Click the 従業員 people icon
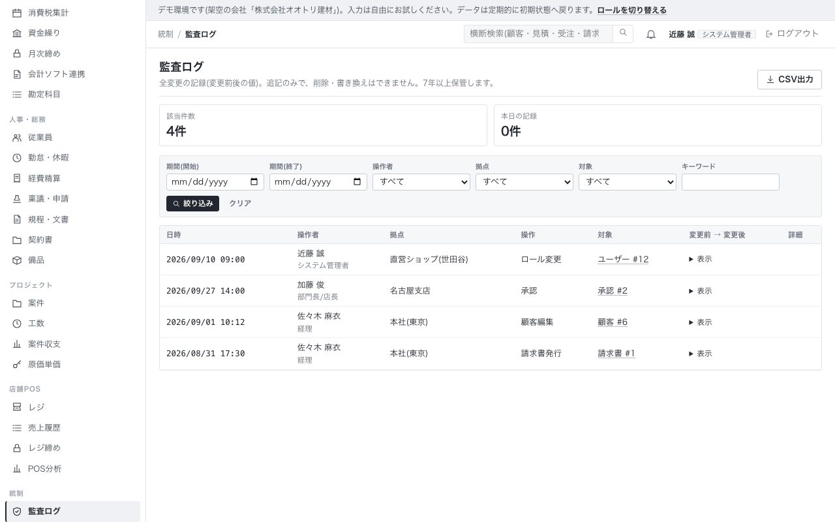Screen dimensions: 835x522 17,138
